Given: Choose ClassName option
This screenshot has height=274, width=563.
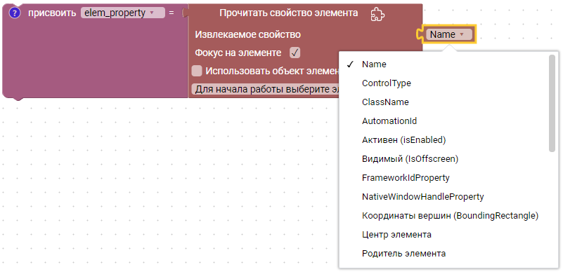Looking at the screenshot, I should (385, 102).
